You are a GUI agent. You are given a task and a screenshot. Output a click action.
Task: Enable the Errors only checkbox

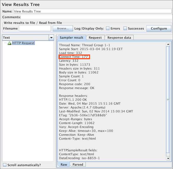click(108, 28)
